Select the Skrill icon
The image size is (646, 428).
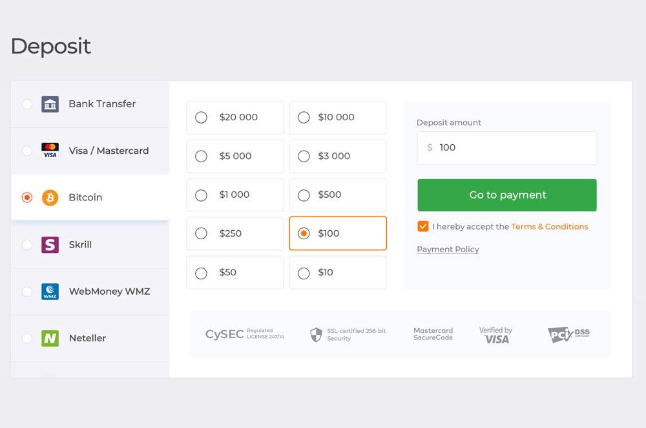tap(50, 244)
